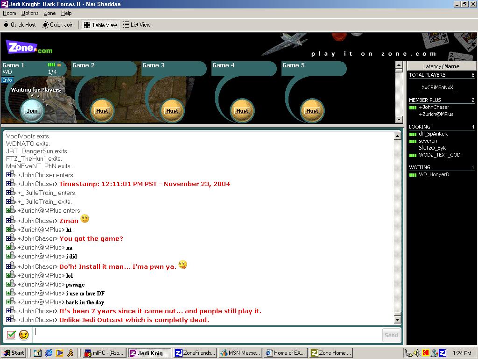Host a game at Game 2
The height and width of the screenshot is (359, 478).
[x=102, y=111]
